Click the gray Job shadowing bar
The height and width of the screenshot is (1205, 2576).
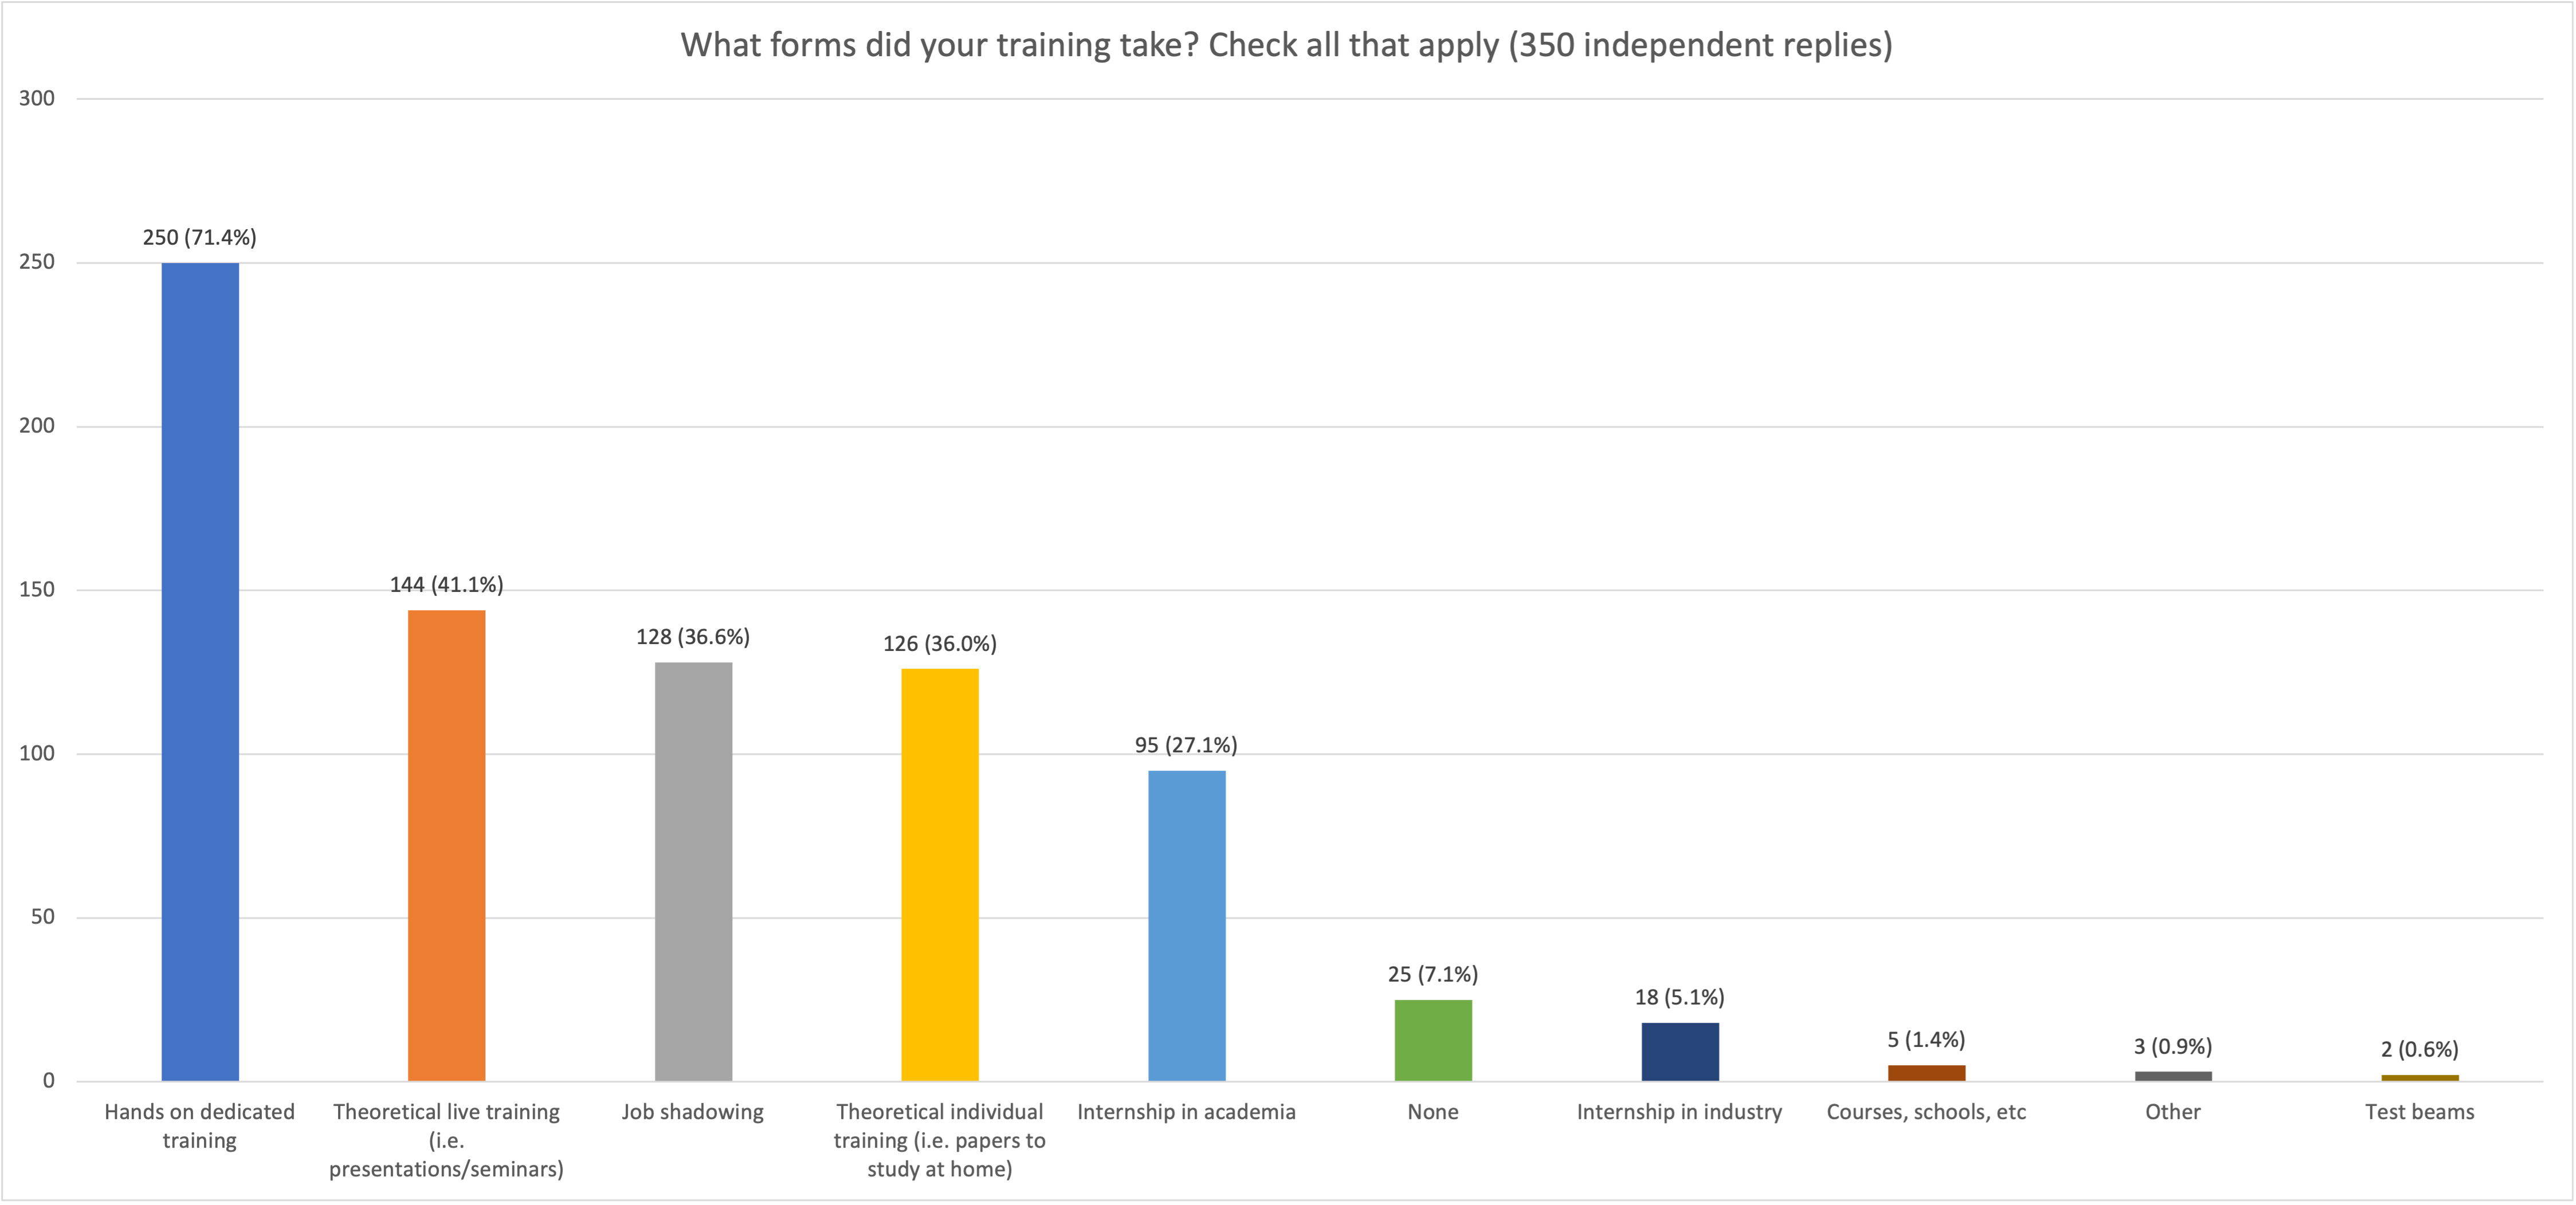coord(693,871)
